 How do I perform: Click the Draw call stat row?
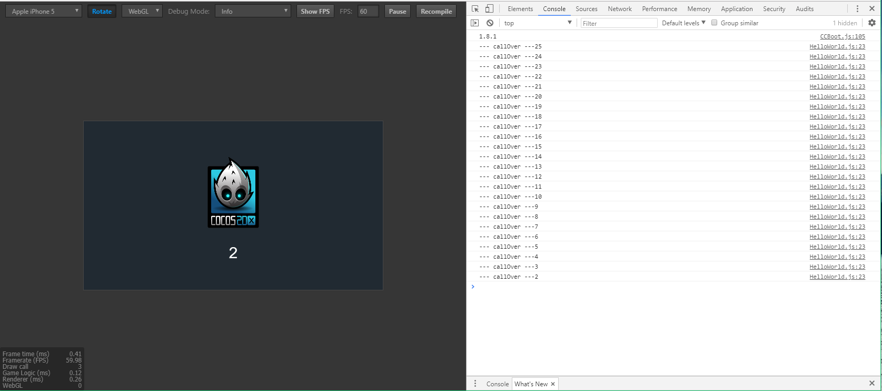click(x=42, y=367)
